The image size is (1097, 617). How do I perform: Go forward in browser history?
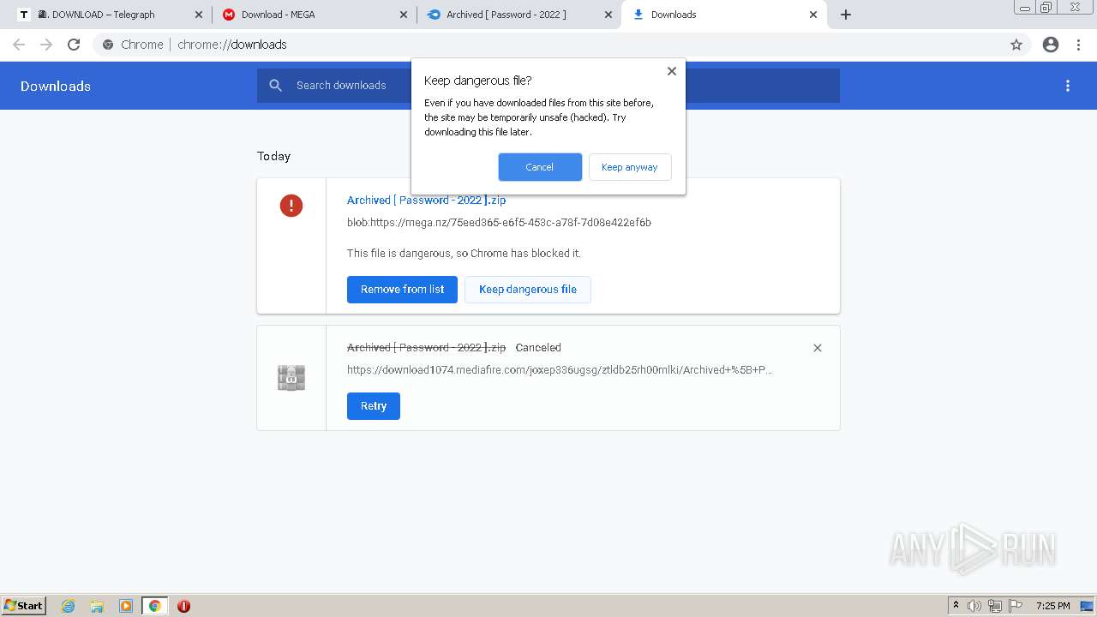(x=46, y=45)
